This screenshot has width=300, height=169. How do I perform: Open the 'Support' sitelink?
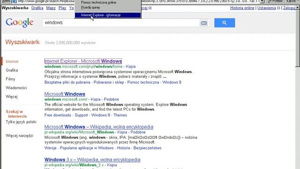[81, 115]
